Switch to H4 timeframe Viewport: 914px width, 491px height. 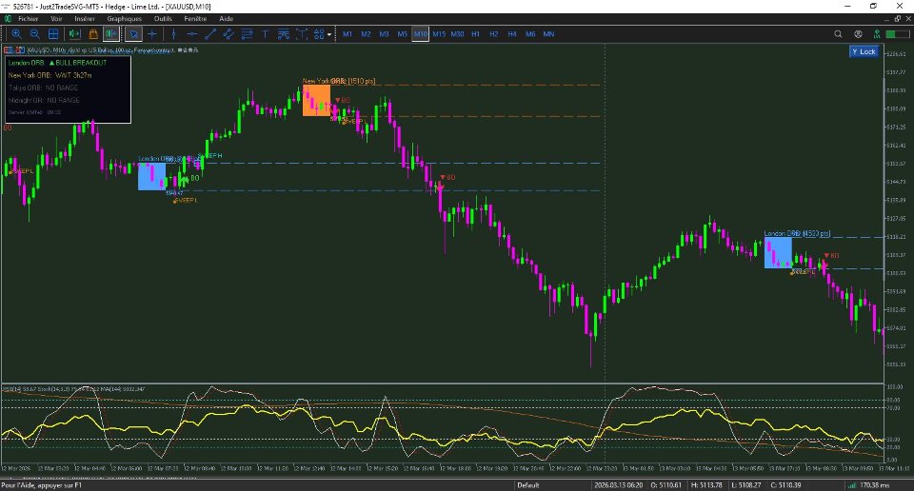pyautogui.click(x=512, y=34)
